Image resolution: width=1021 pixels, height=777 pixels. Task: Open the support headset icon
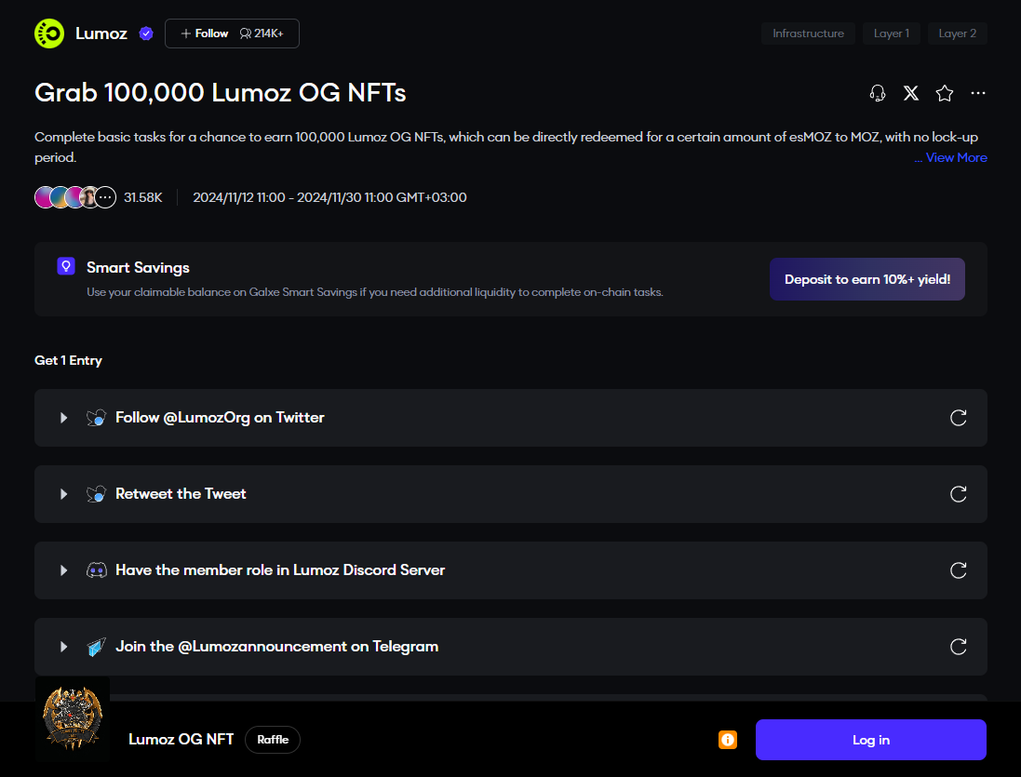click(878, 93)
